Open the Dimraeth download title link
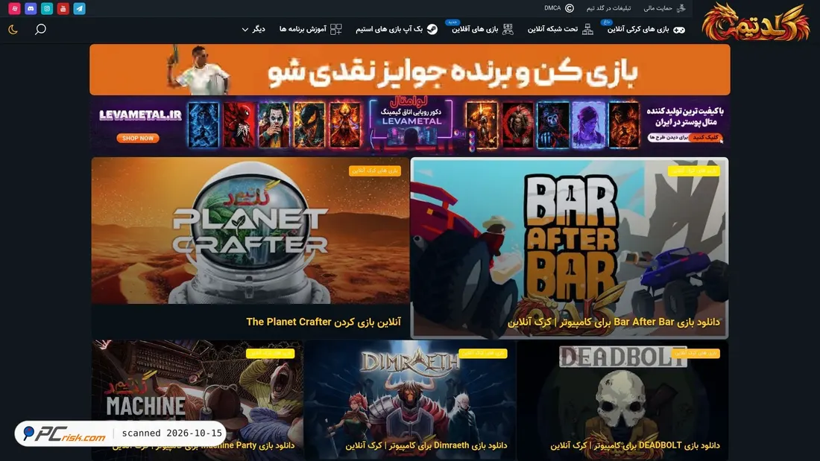Screen dimensions: 820x461 (426, 445)
